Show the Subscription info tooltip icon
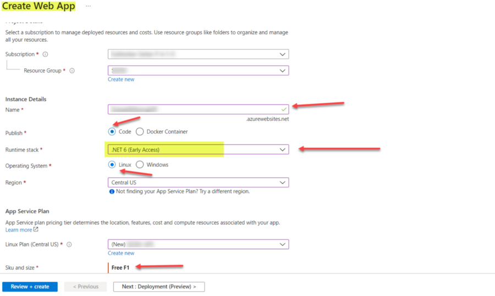 click(x=46, y=54)
